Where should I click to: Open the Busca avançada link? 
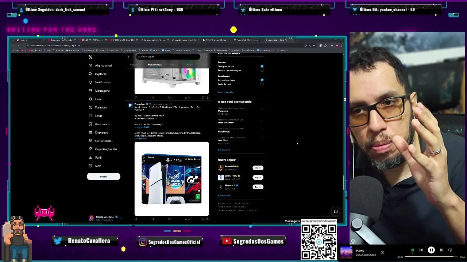(225, 92)
